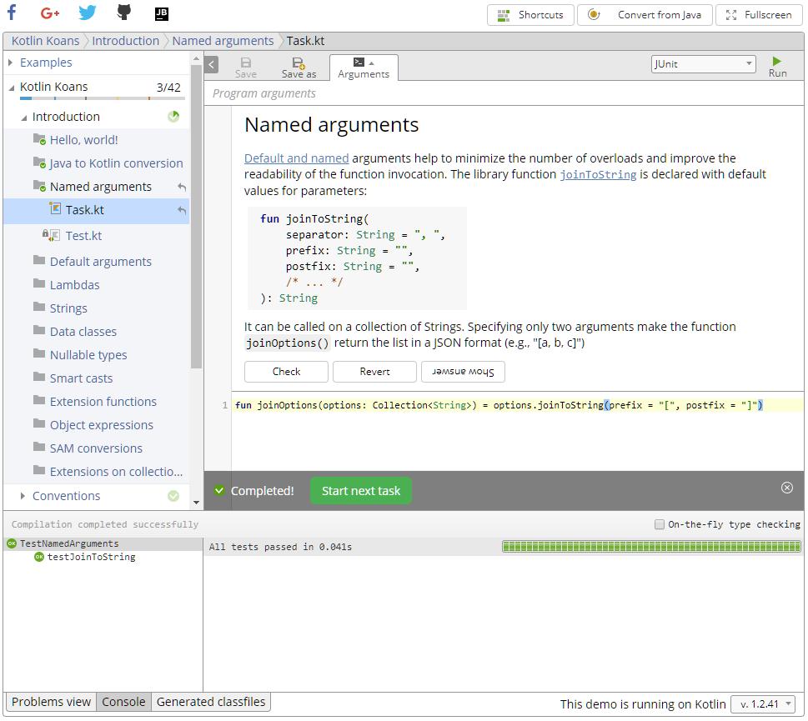Open the SAM conversions folder
Viewport: 808px width, 721px height.
click(96, 448)
